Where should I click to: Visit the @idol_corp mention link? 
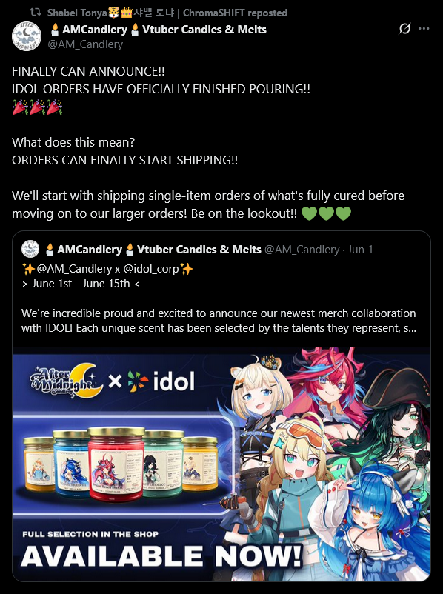pos(151,269)
